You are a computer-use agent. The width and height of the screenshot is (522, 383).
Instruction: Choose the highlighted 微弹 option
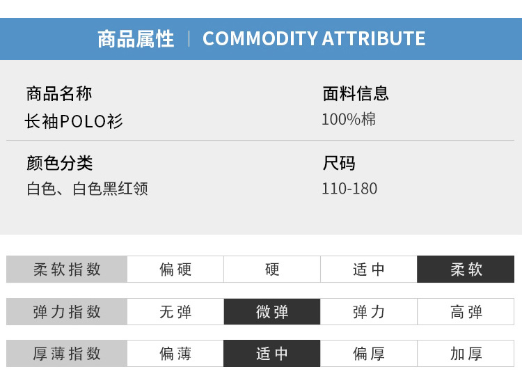[272, 312]
